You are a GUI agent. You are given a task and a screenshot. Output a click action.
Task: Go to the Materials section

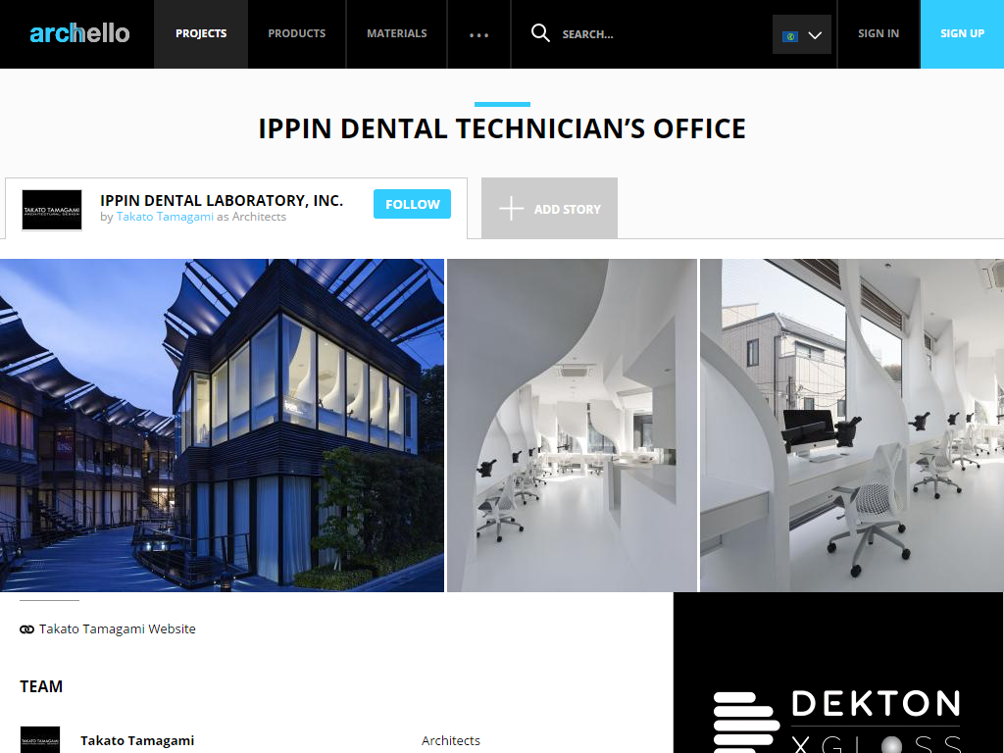396,33
